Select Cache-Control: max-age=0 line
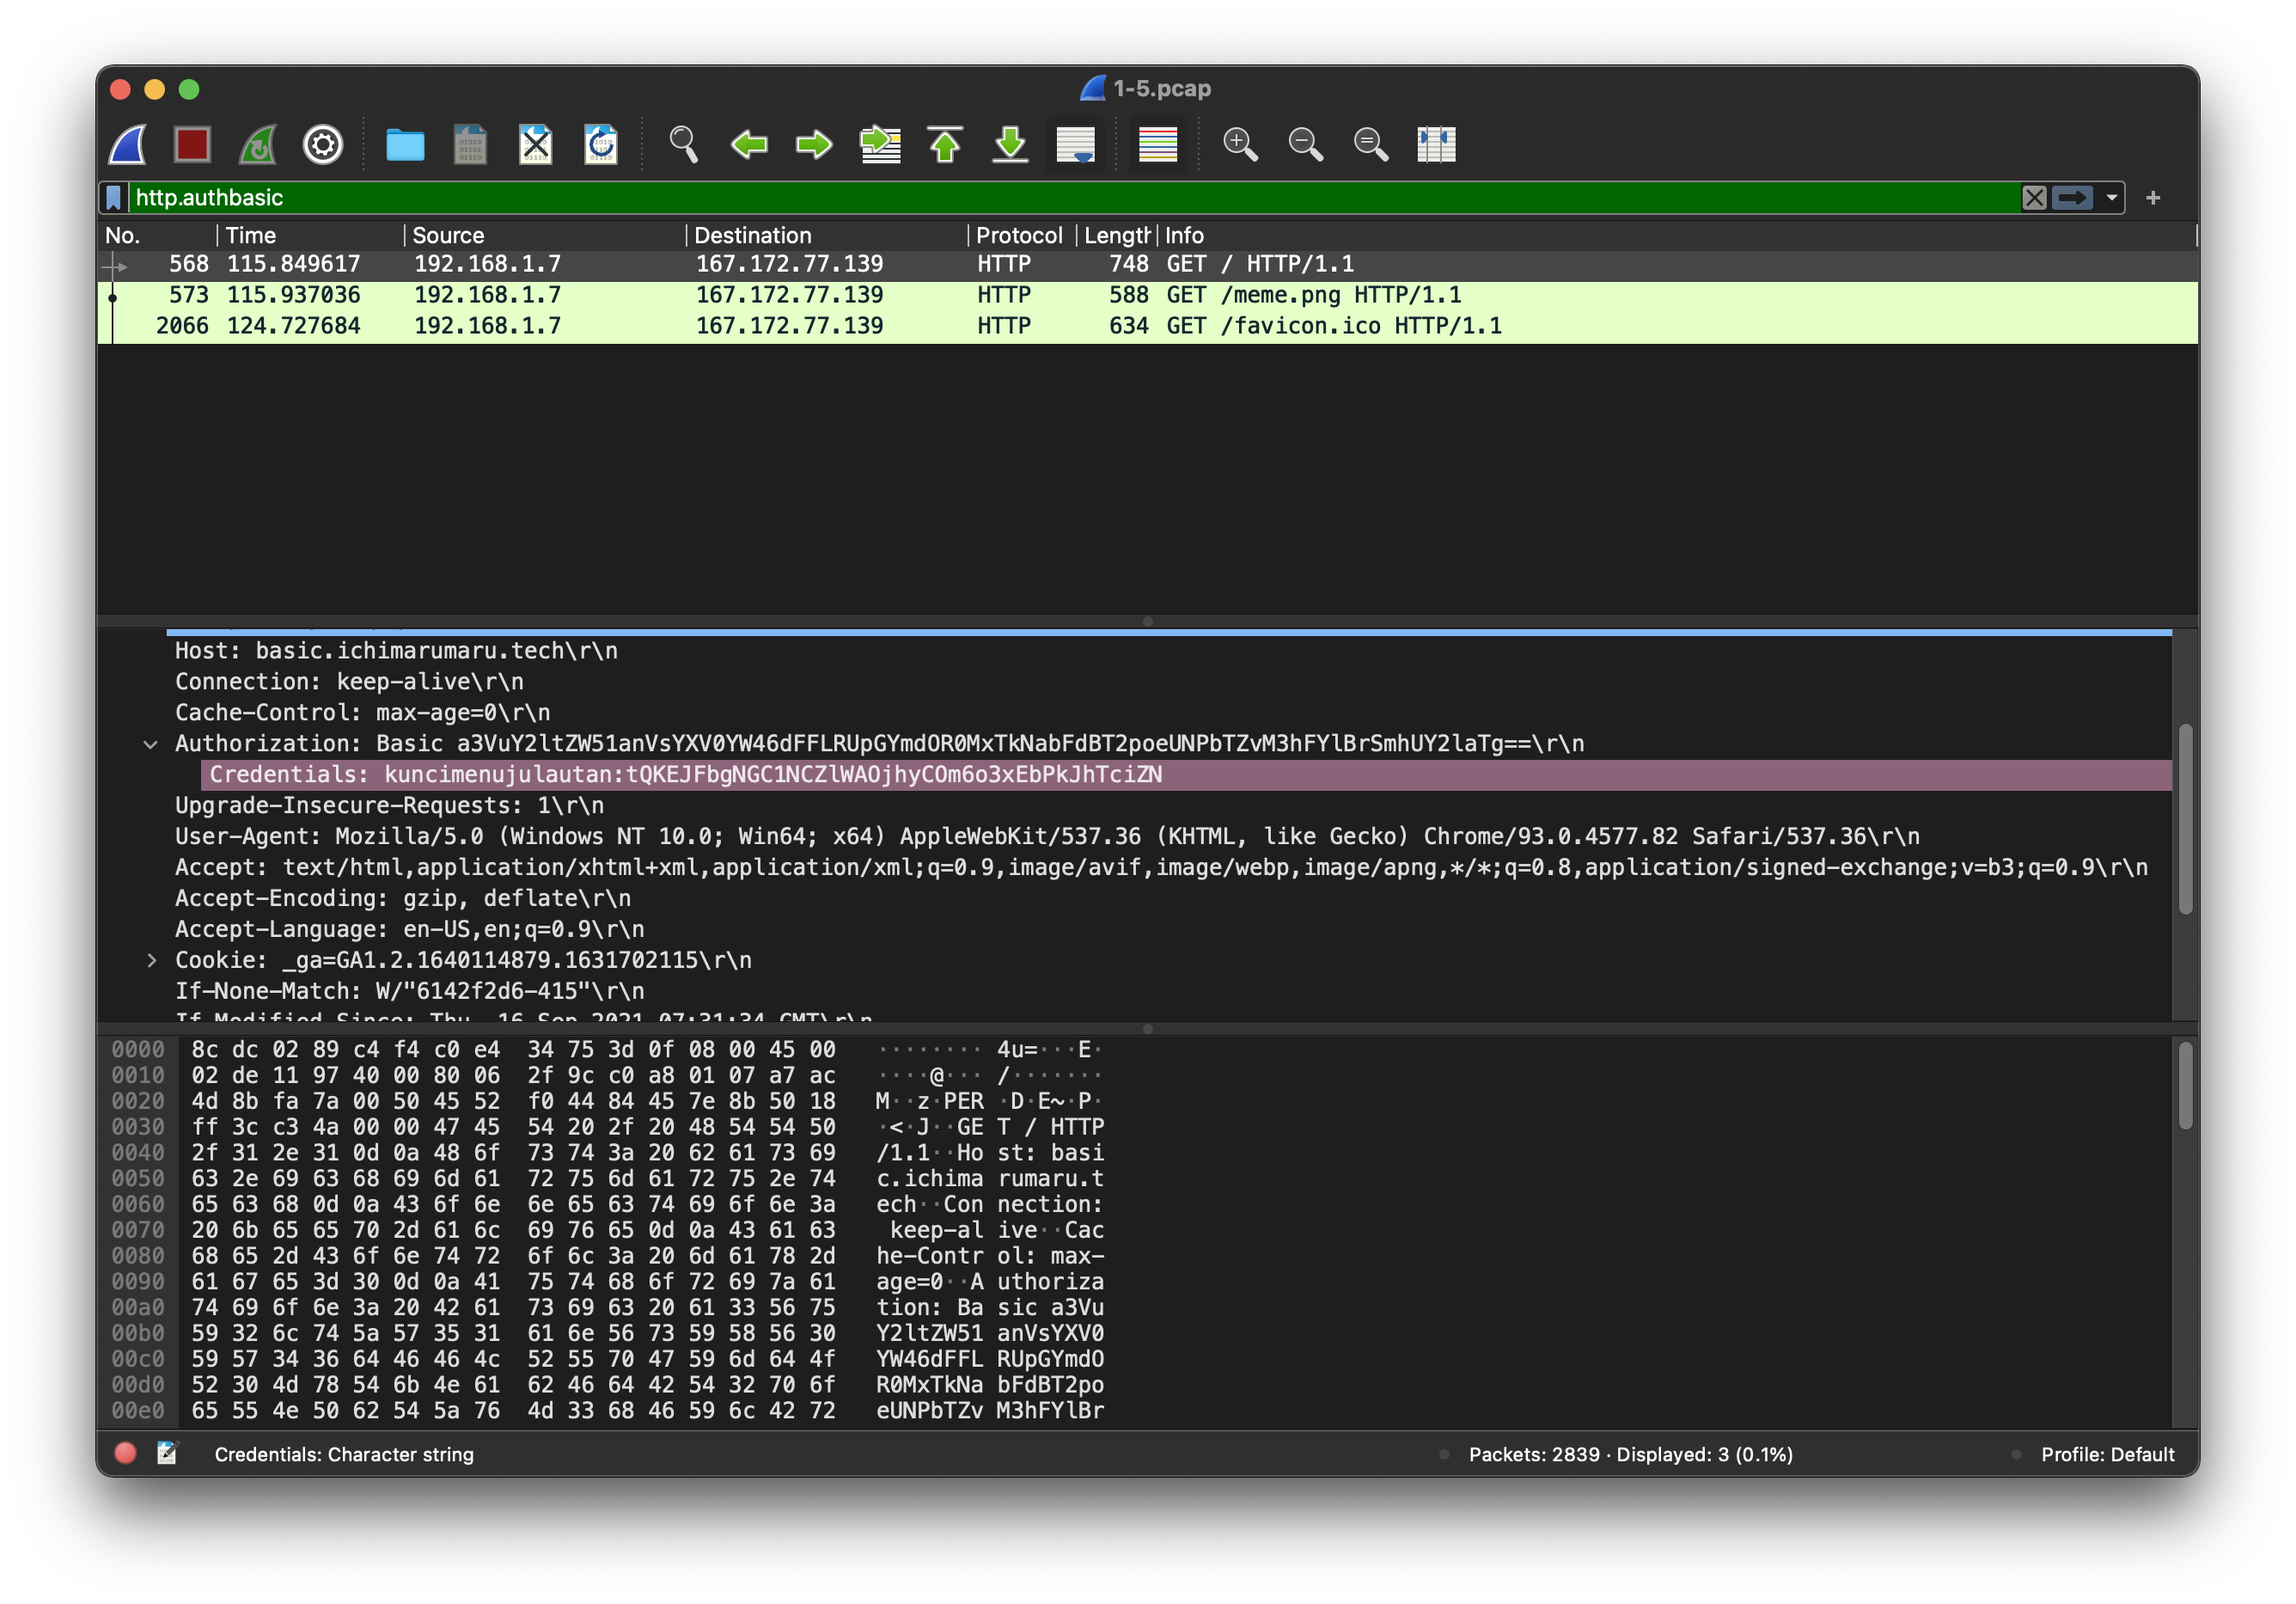Viewport: 2296px width, 1604px height. (362, 713)
